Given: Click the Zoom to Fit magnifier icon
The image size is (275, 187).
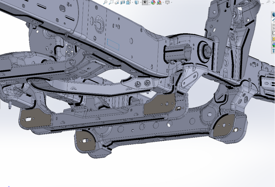Looking at the screenshot, I should click(105, 2).
